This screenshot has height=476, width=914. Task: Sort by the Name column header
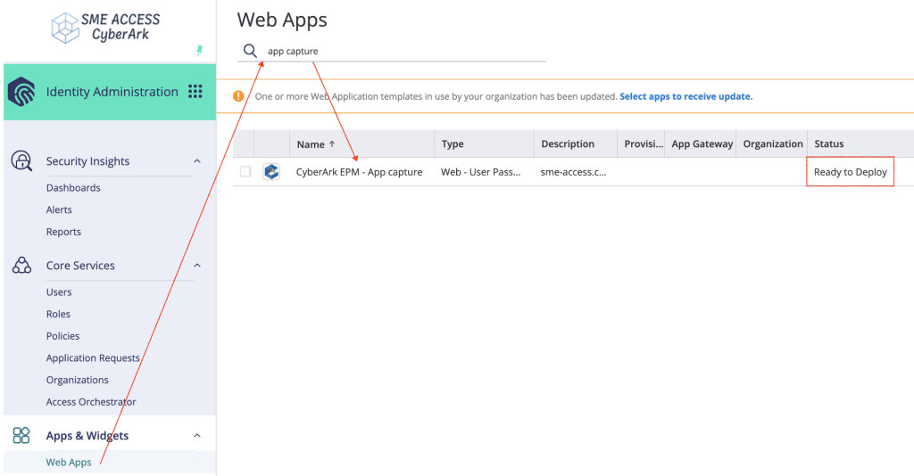pyautogui.click(x=311, y=144)
